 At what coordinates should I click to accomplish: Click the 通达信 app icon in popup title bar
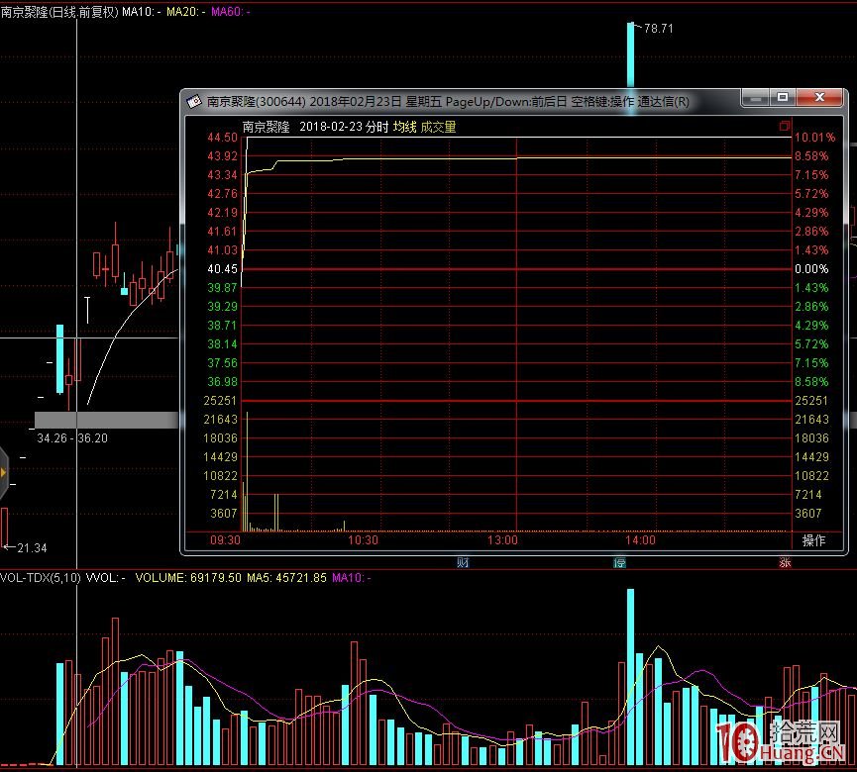pyautogui.click(x=194, y=102)
